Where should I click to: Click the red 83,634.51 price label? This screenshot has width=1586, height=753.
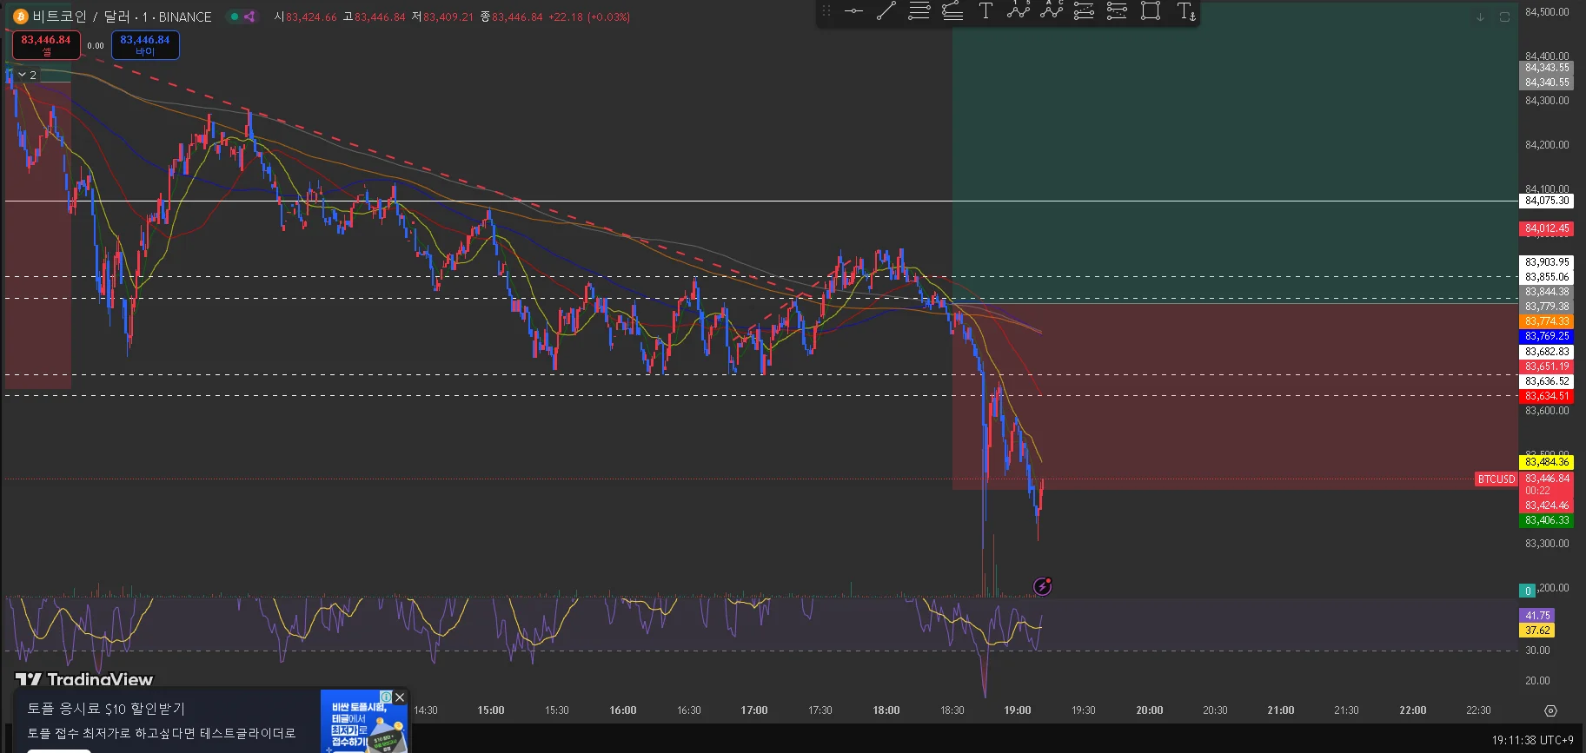coord(1547,396)
